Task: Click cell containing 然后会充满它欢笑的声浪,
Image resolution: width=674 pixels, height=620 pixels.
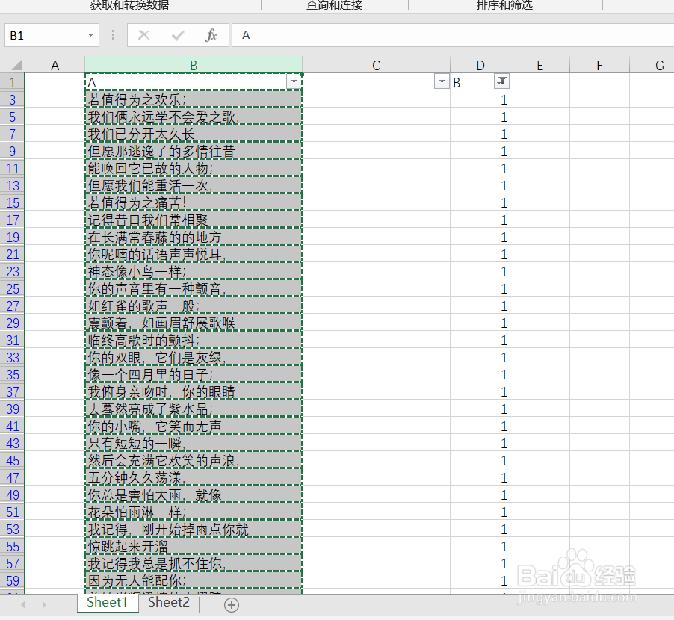Action: click(x=194, y=460)
